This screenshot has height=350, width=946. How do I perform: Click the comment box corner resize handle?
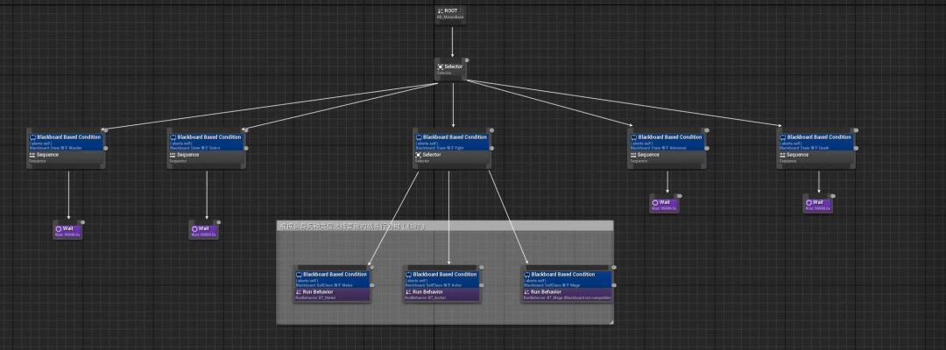611,322
